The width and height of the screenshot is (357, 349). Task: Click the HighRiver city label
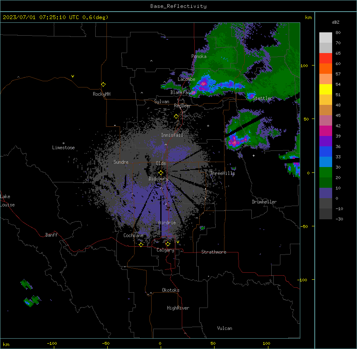click(x=178, y=308)
